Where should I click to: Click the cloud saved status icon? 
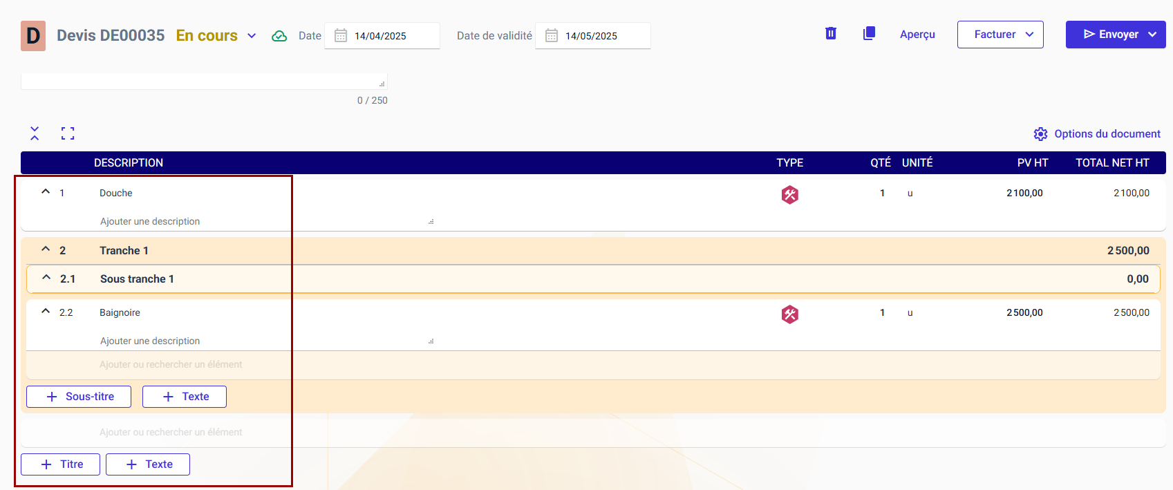pos(279,36)
